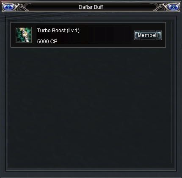Select the Turbo Boost row's empty middle area
182x178 pixels.
coord(106,35)
